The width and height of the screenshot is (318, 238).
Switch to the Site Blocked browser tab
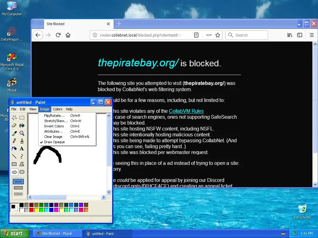[75, 24]
